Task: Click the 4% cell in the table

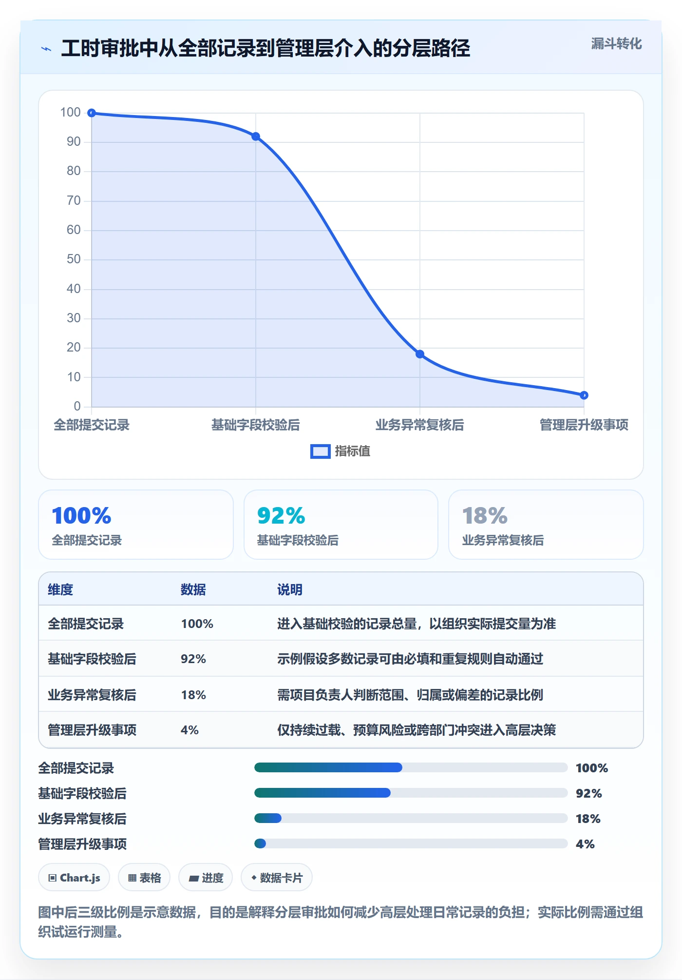Action: click(x=189, y=730)
